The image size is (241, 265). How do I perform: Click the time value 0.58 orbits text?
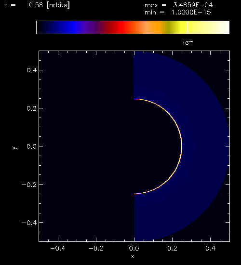(x=49, y=5)
